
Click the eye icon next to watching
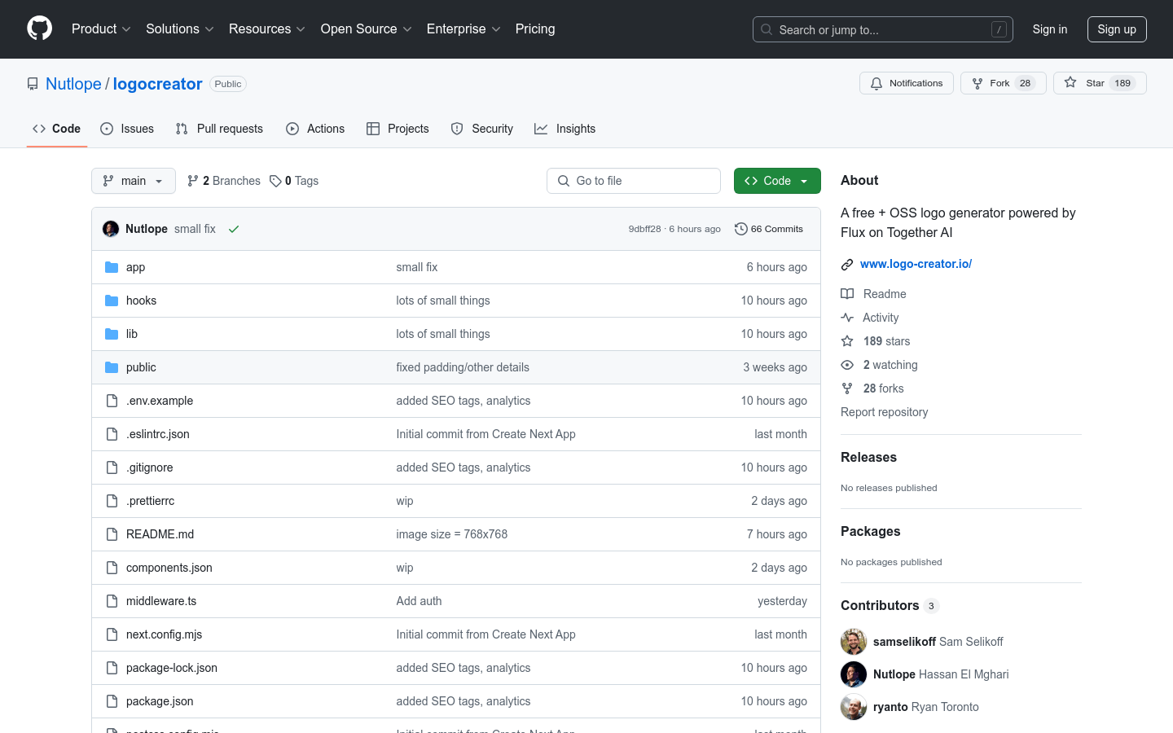[847, 365]
